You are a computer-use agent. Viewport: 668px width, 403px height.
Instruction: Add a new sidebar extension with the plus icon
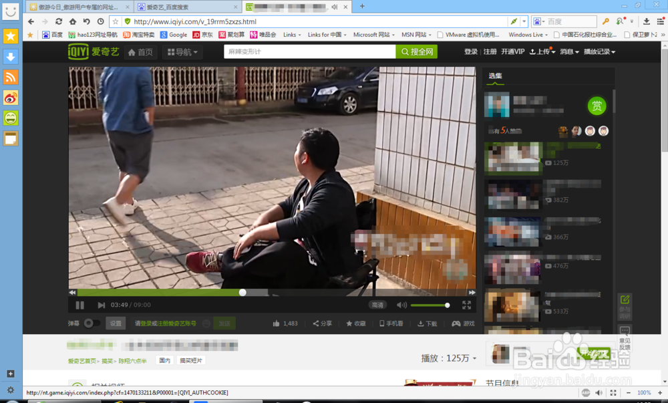point(11,374)
